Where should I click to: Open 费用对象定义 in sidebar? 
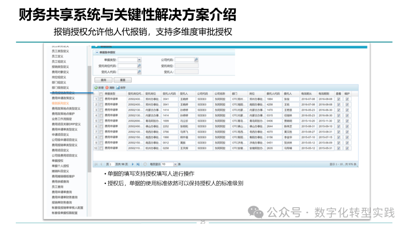coord(60,72)
